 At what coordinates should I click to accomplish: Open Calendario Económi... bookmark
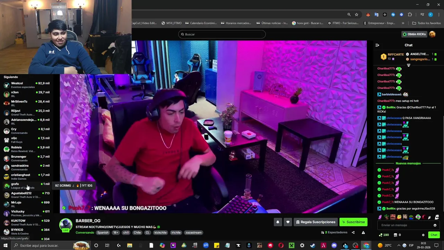click(201, 23)
